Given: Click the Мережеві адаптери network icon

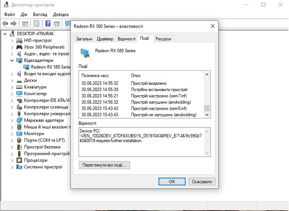Looking at the screenshot, I should click(19, 120).
